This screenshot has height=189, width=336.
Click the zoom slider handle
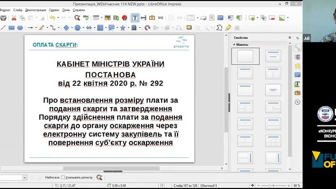(x=269, y=185)
